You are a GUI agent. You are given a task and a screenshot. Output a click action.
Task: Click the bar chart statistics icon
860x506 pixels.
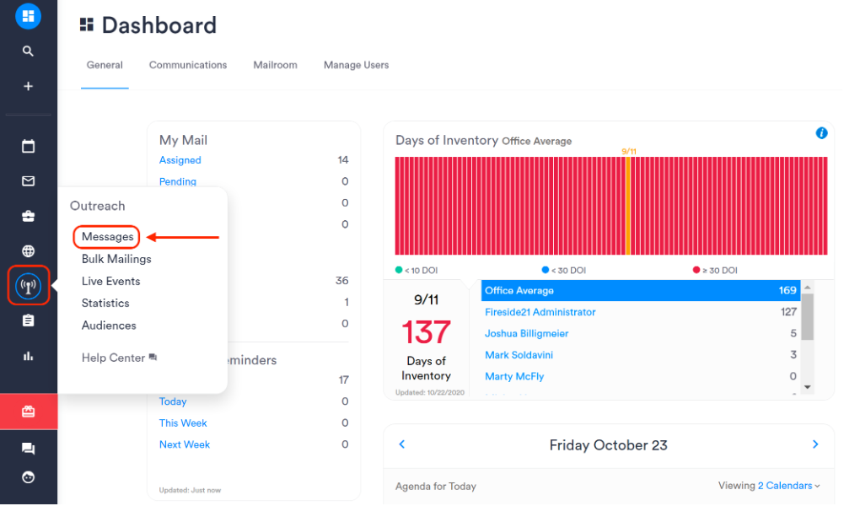(28, 356)
